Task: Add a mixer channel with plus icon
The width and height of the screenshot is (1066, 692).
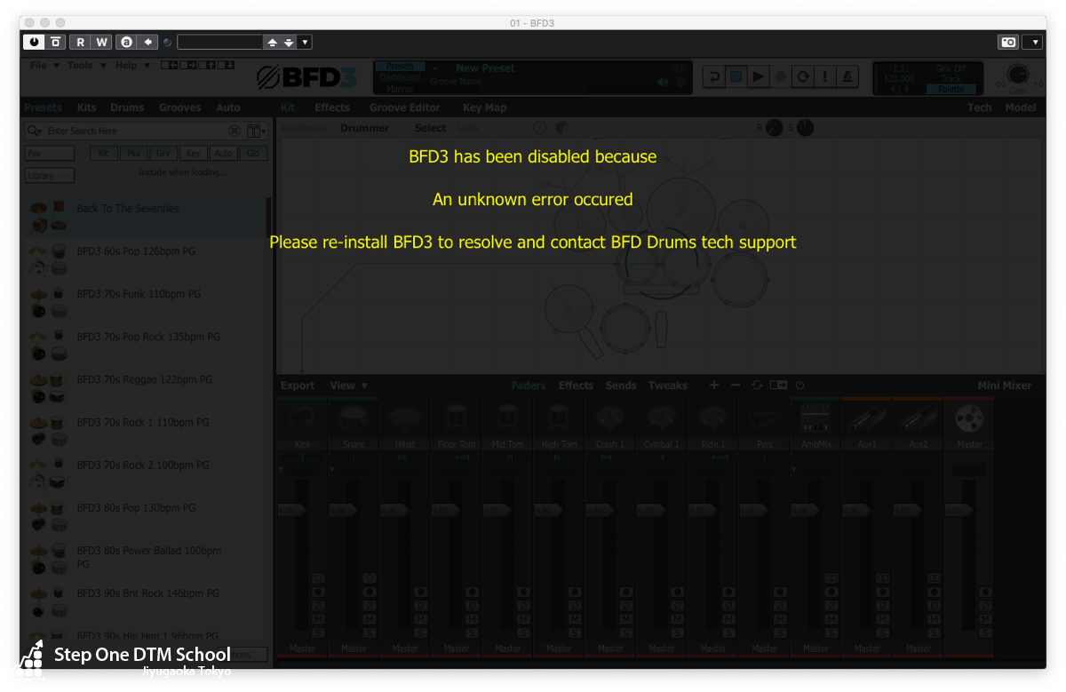Action: pyautogui.click(x=713, y=385)
